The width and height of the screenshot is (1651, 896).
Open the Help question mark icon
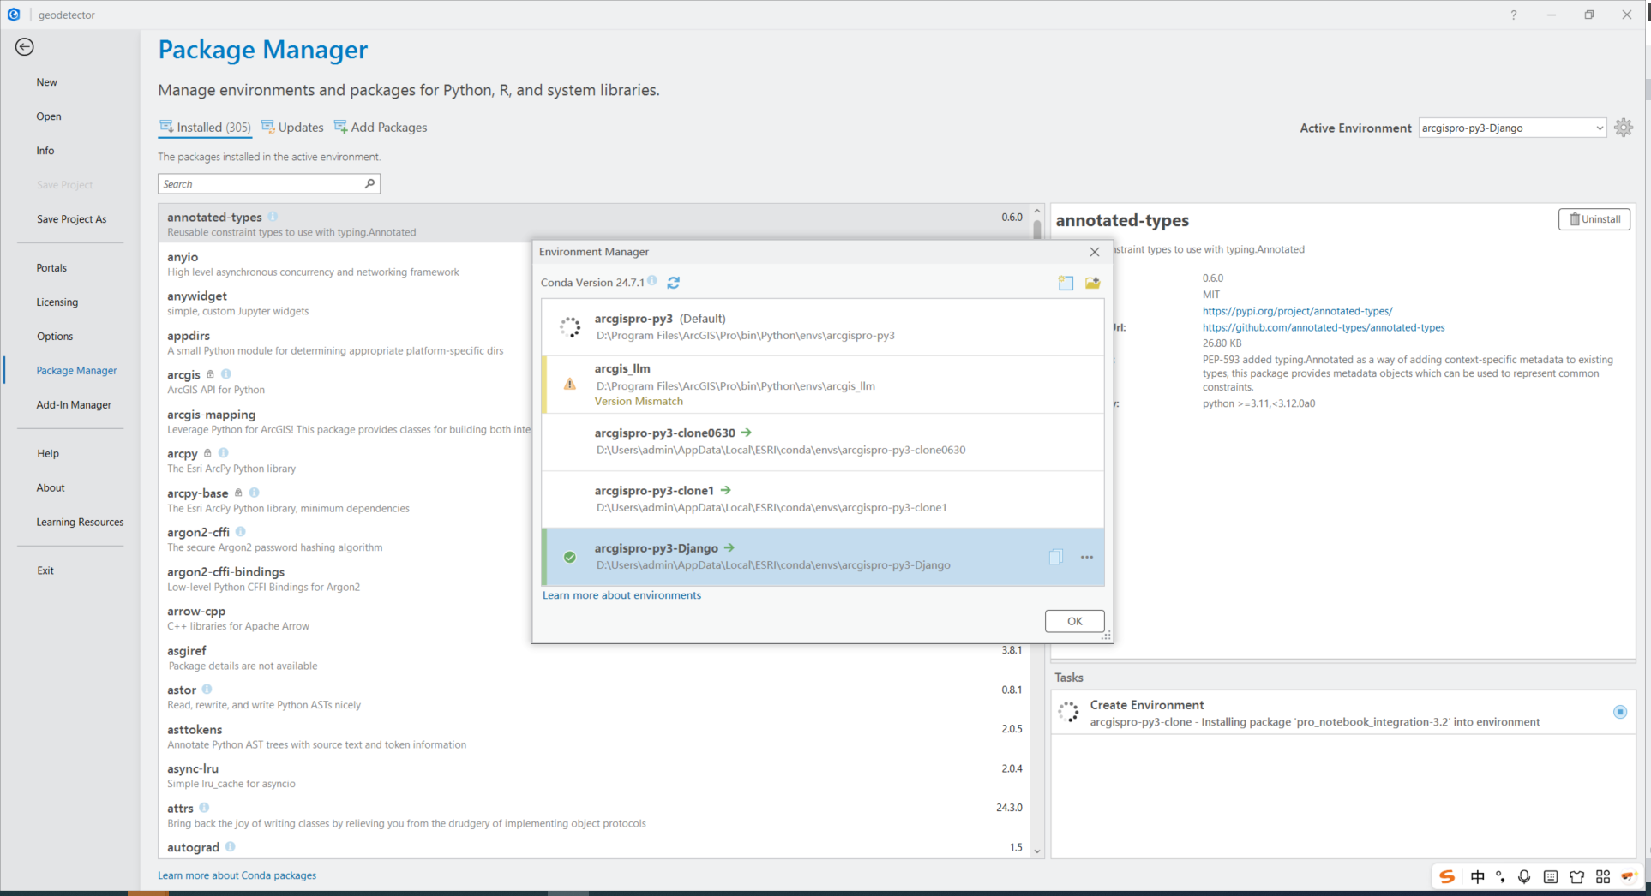click(1514, 15)
